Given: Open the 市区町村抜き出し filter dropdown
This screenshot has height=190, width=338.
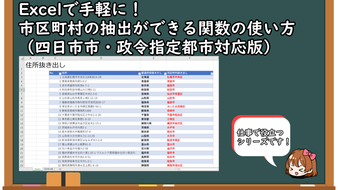Looking at the screenshot, I should 212,73.
